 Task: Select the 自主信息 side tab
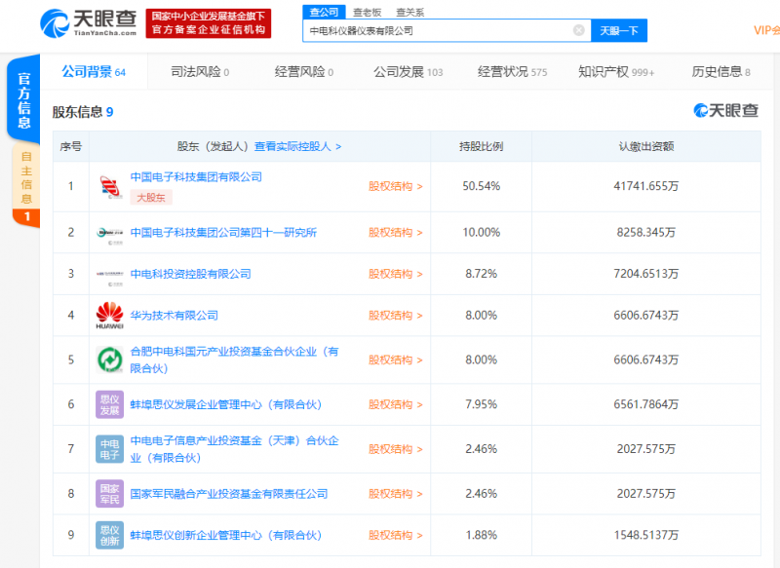[x=26, y=177]
